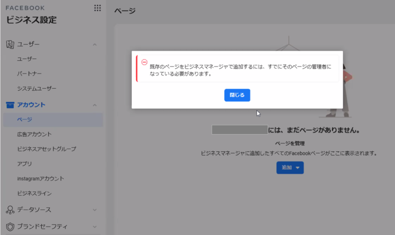This screenshot has width=395, height=235.
Task: Open ビジネスアセットグループ in the sidebar
Action: pyautogui.click(x=47, y=149)
